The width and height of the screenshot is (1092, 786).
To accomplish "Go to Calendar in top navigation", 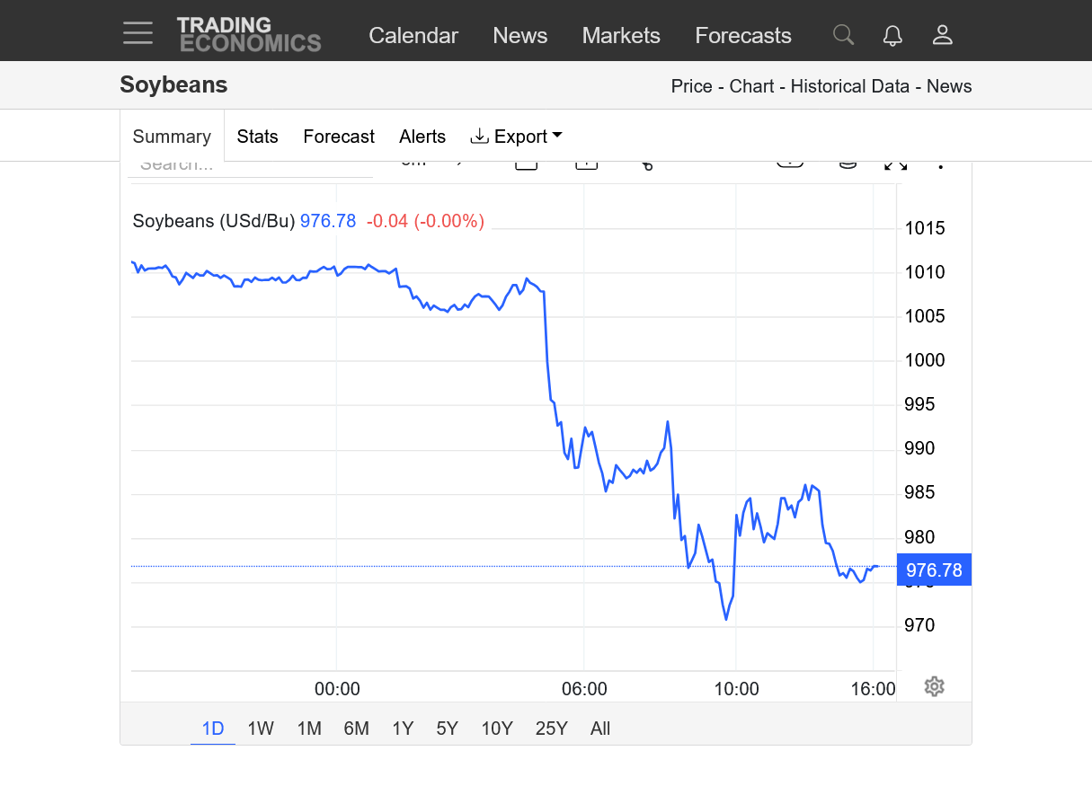I will [413, 35].
